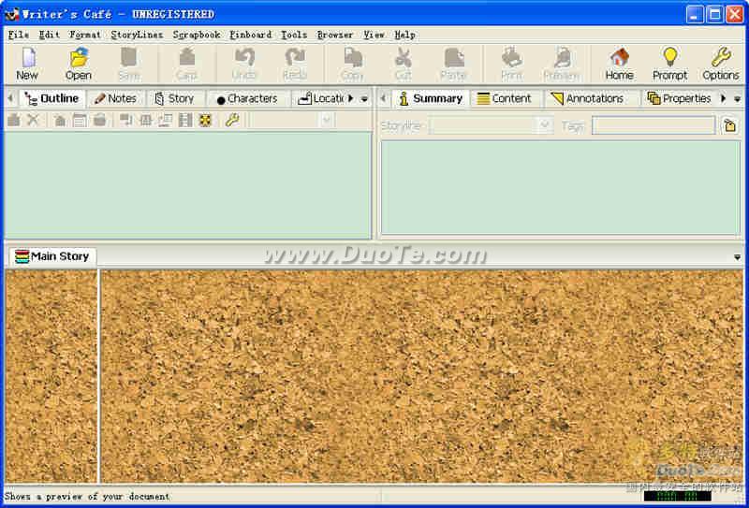Open the right panel tab list dropdown
749x508 pixels.
[x=737, y=99]
